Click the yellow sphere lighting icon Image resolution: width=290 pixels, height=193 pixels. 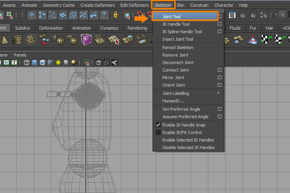pos(58,62)
